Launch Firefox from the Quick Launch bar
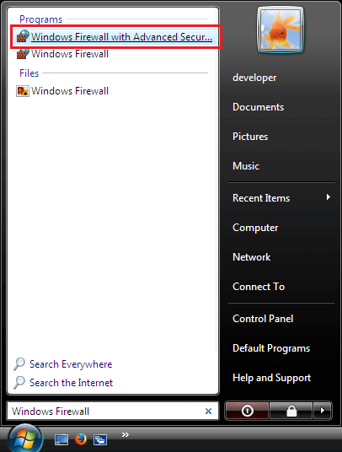 pos(81,439)
